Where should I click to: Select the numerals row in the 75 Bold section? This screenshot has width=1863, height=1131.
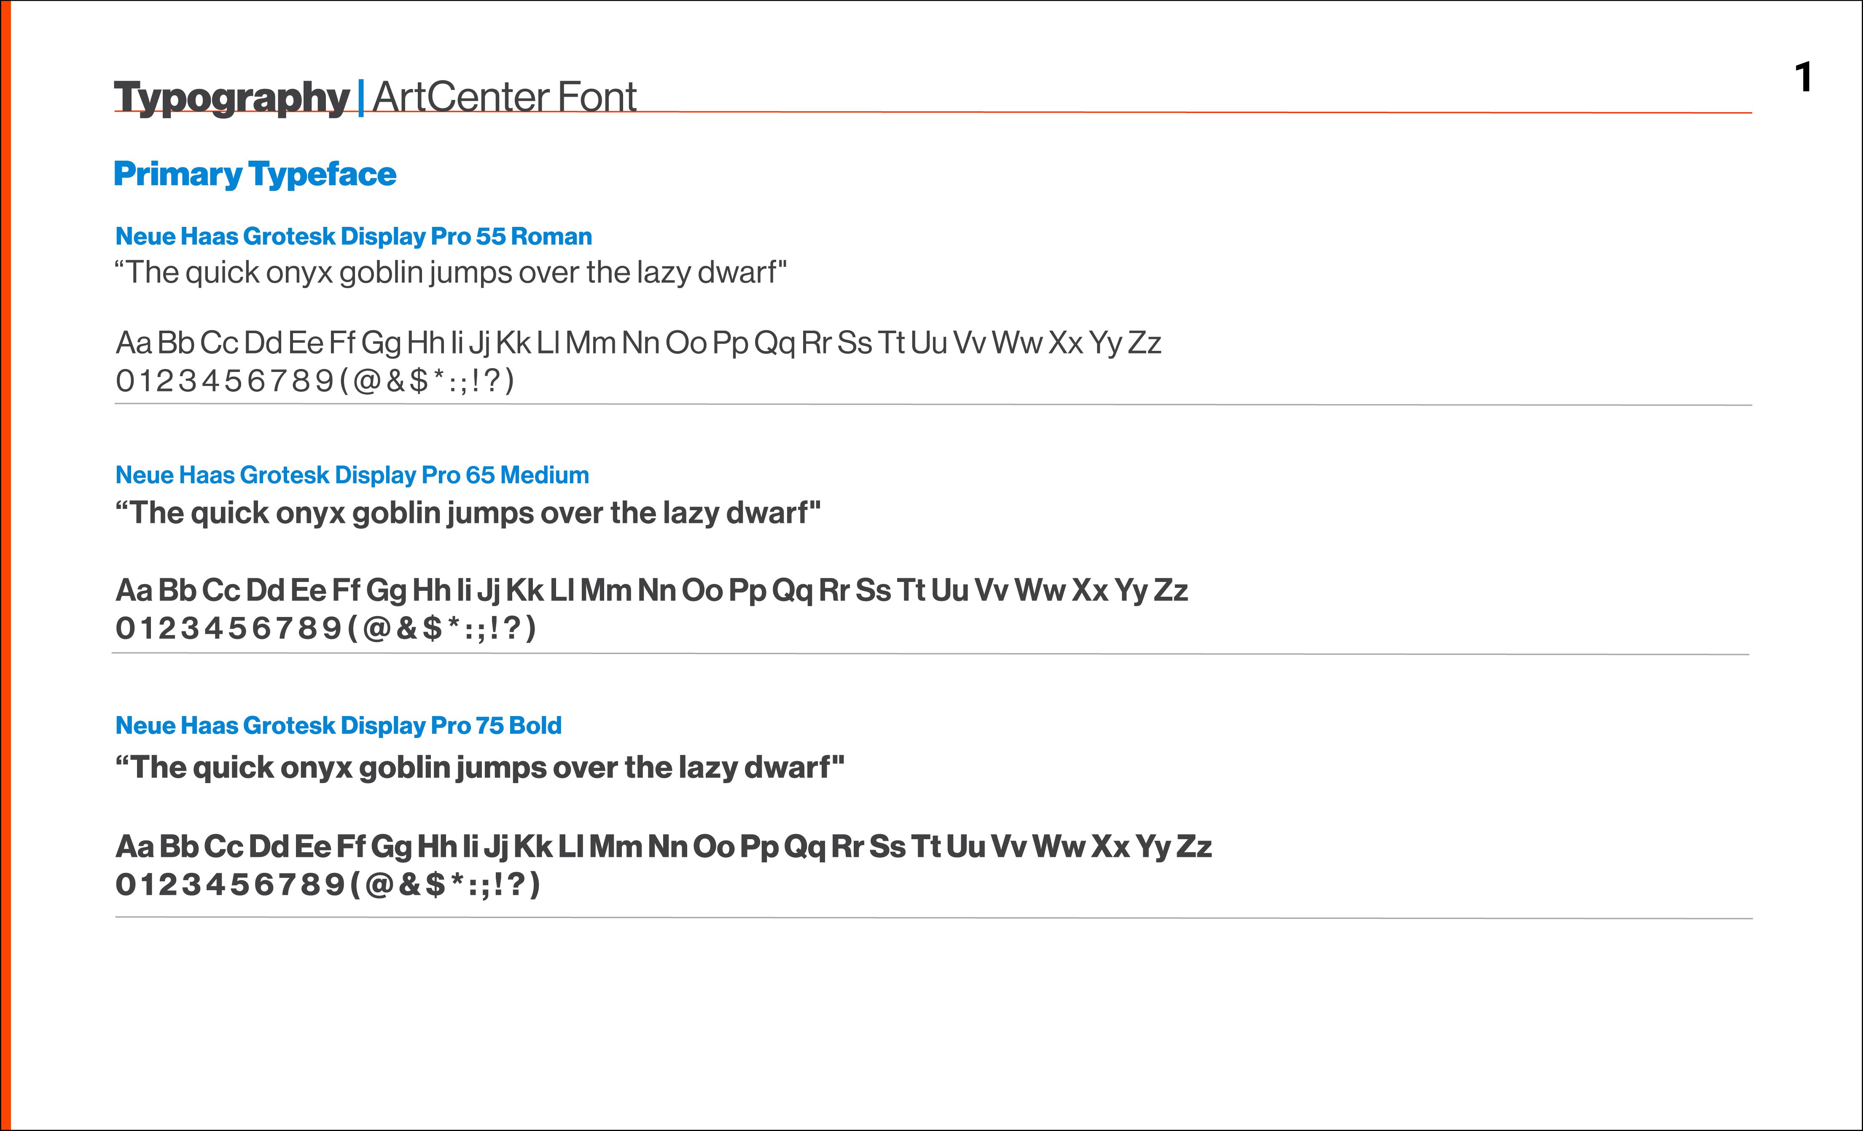tap(328, 884)
